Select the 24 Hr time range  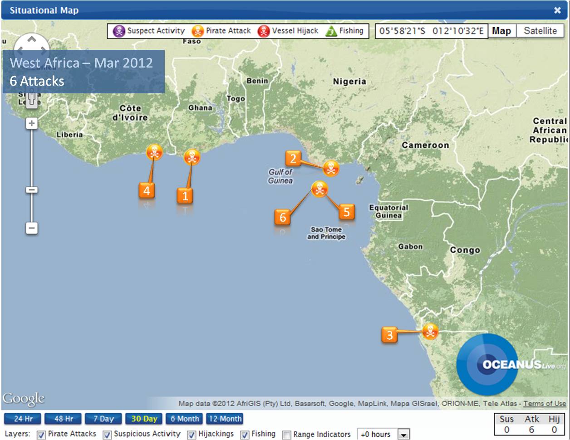(x=22, y=419)
